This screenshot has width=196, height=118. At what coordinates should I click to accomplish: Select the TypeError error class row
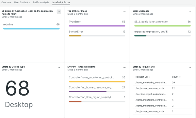pos(97,23)
